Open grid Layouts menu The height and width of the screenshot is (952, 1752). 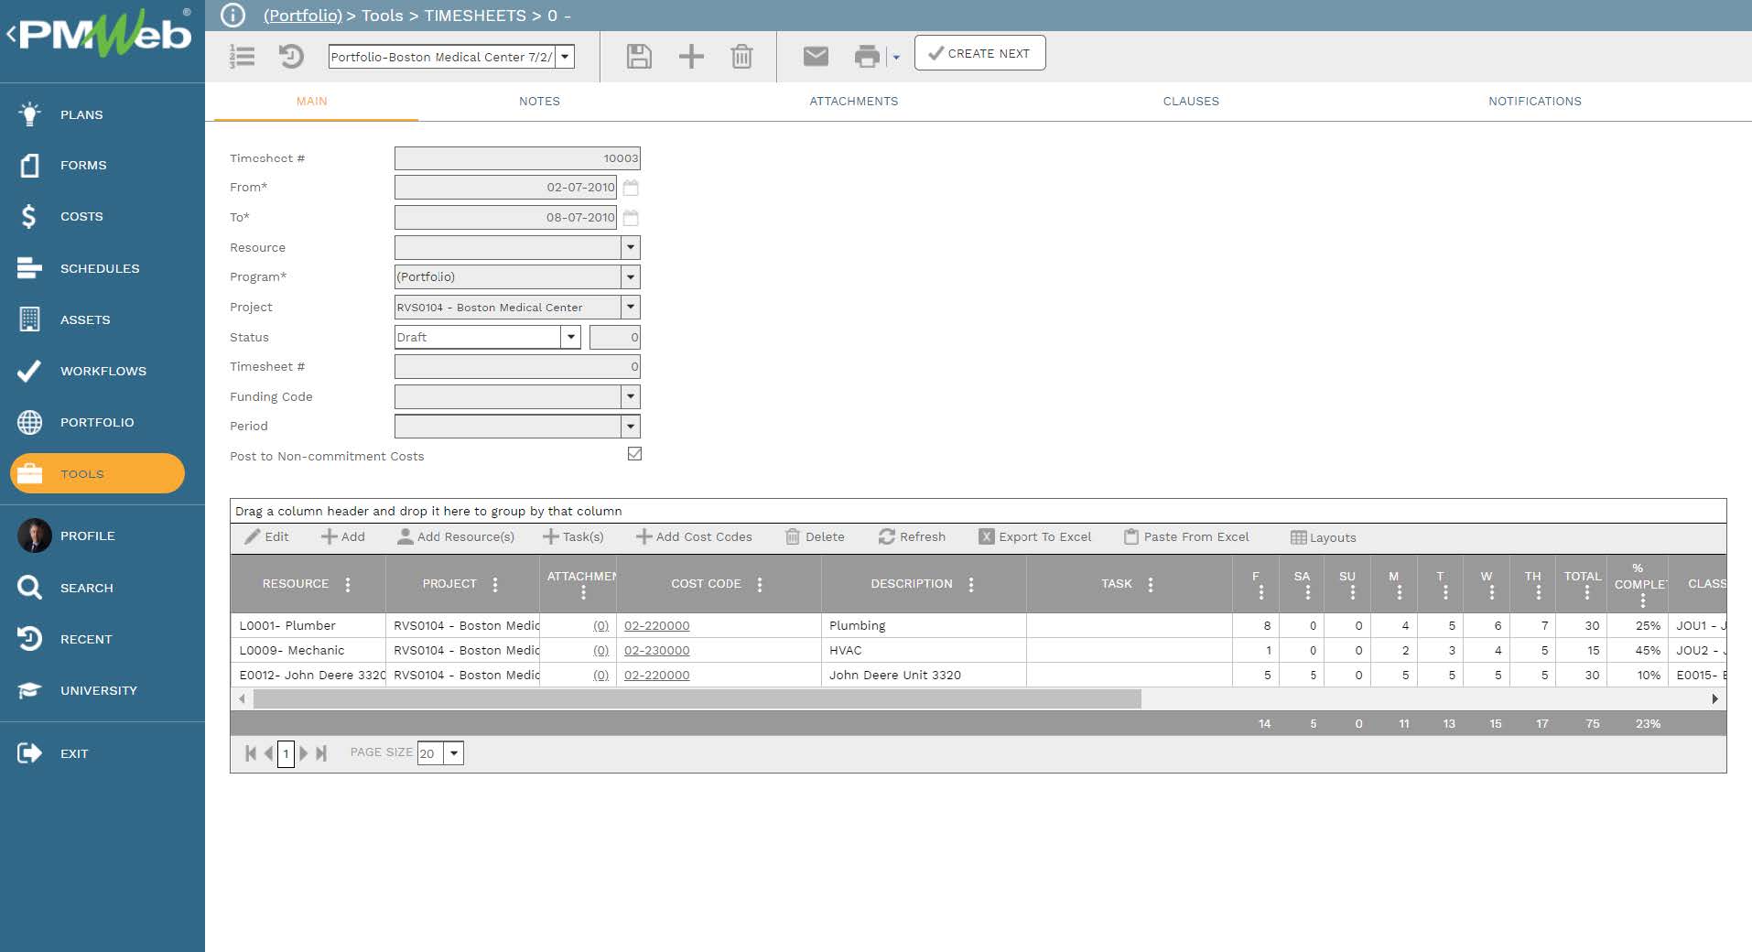click(1323, 537)
